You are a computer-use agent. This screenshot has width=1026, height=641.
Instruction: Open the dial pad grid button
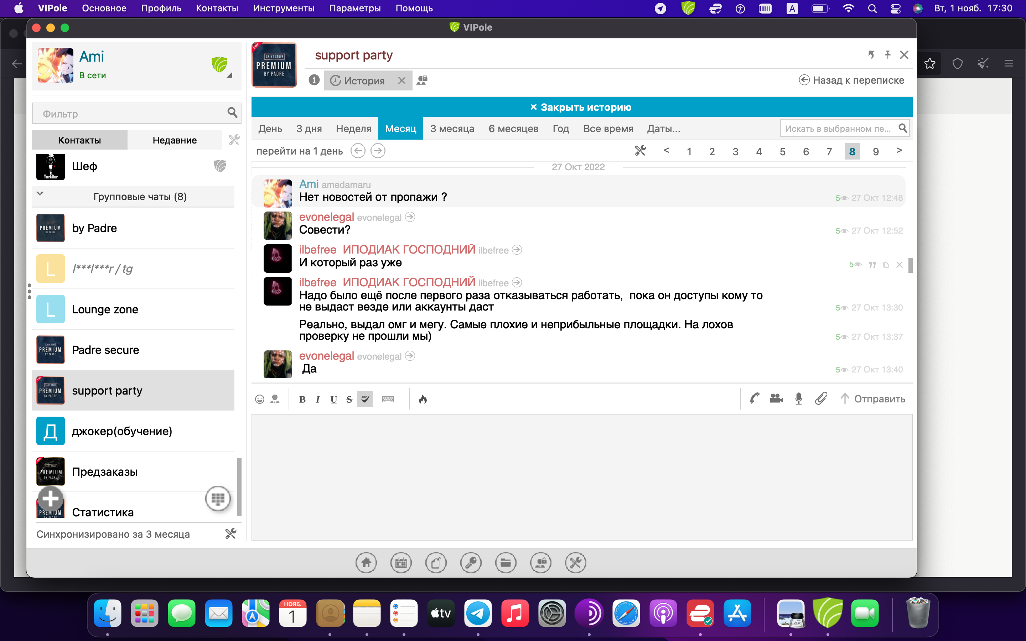pyautogui.click(x=218, y=499)
